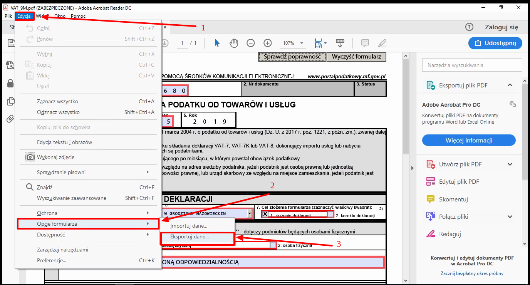Open the attachments paperclip panel icon
This screenshot has width=530, height=285.
click(10, 119)
